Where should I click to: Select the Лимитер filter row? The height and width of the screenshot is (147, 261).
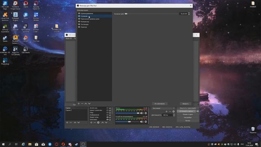tap(95, 27)
